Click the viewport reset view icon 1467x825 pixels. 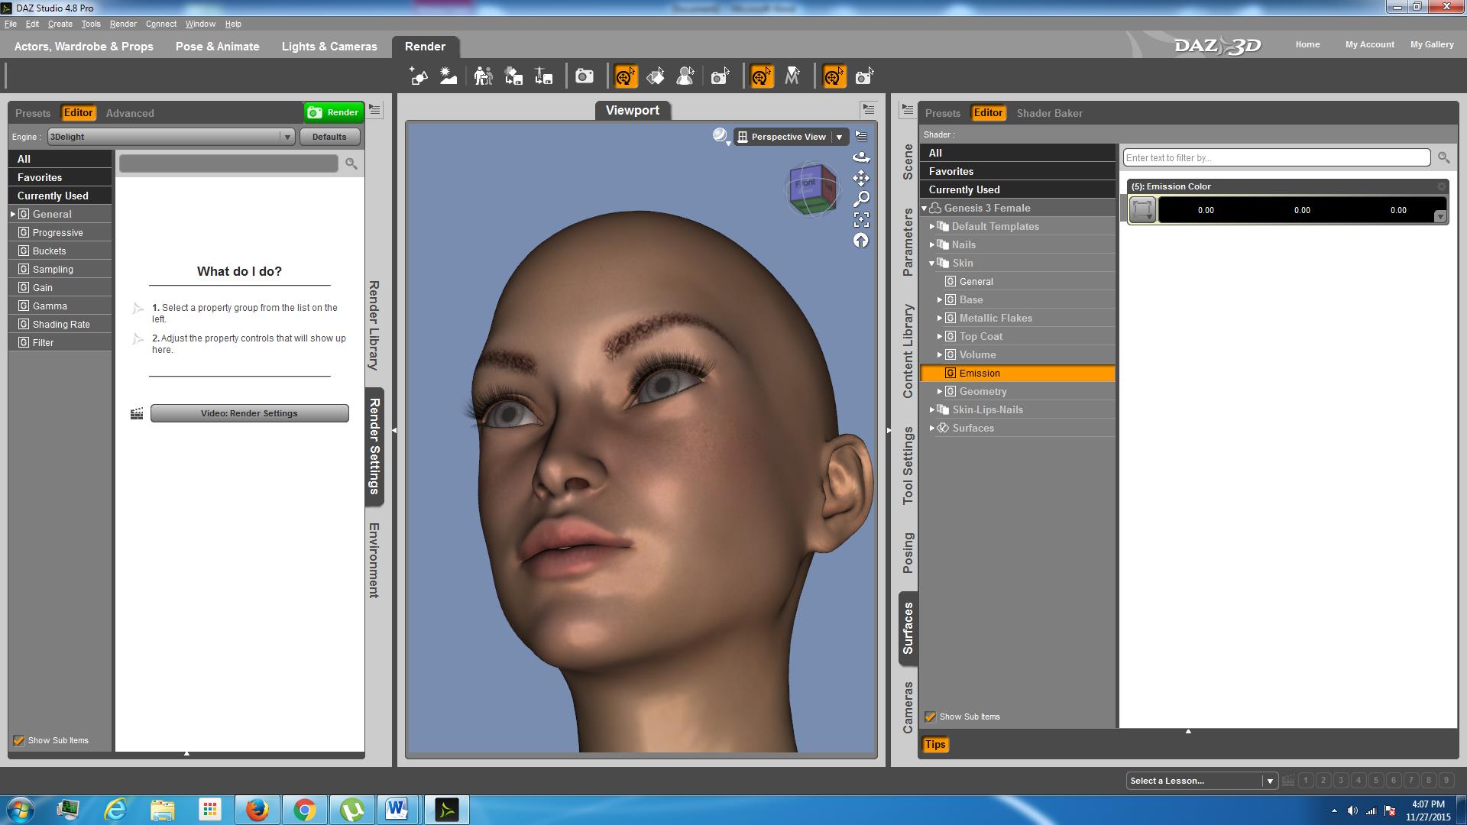tap(861, 241)
